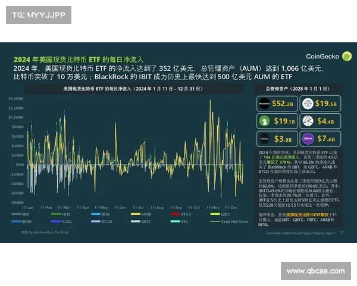Click the $7.6B AUM value

(326, 139)
